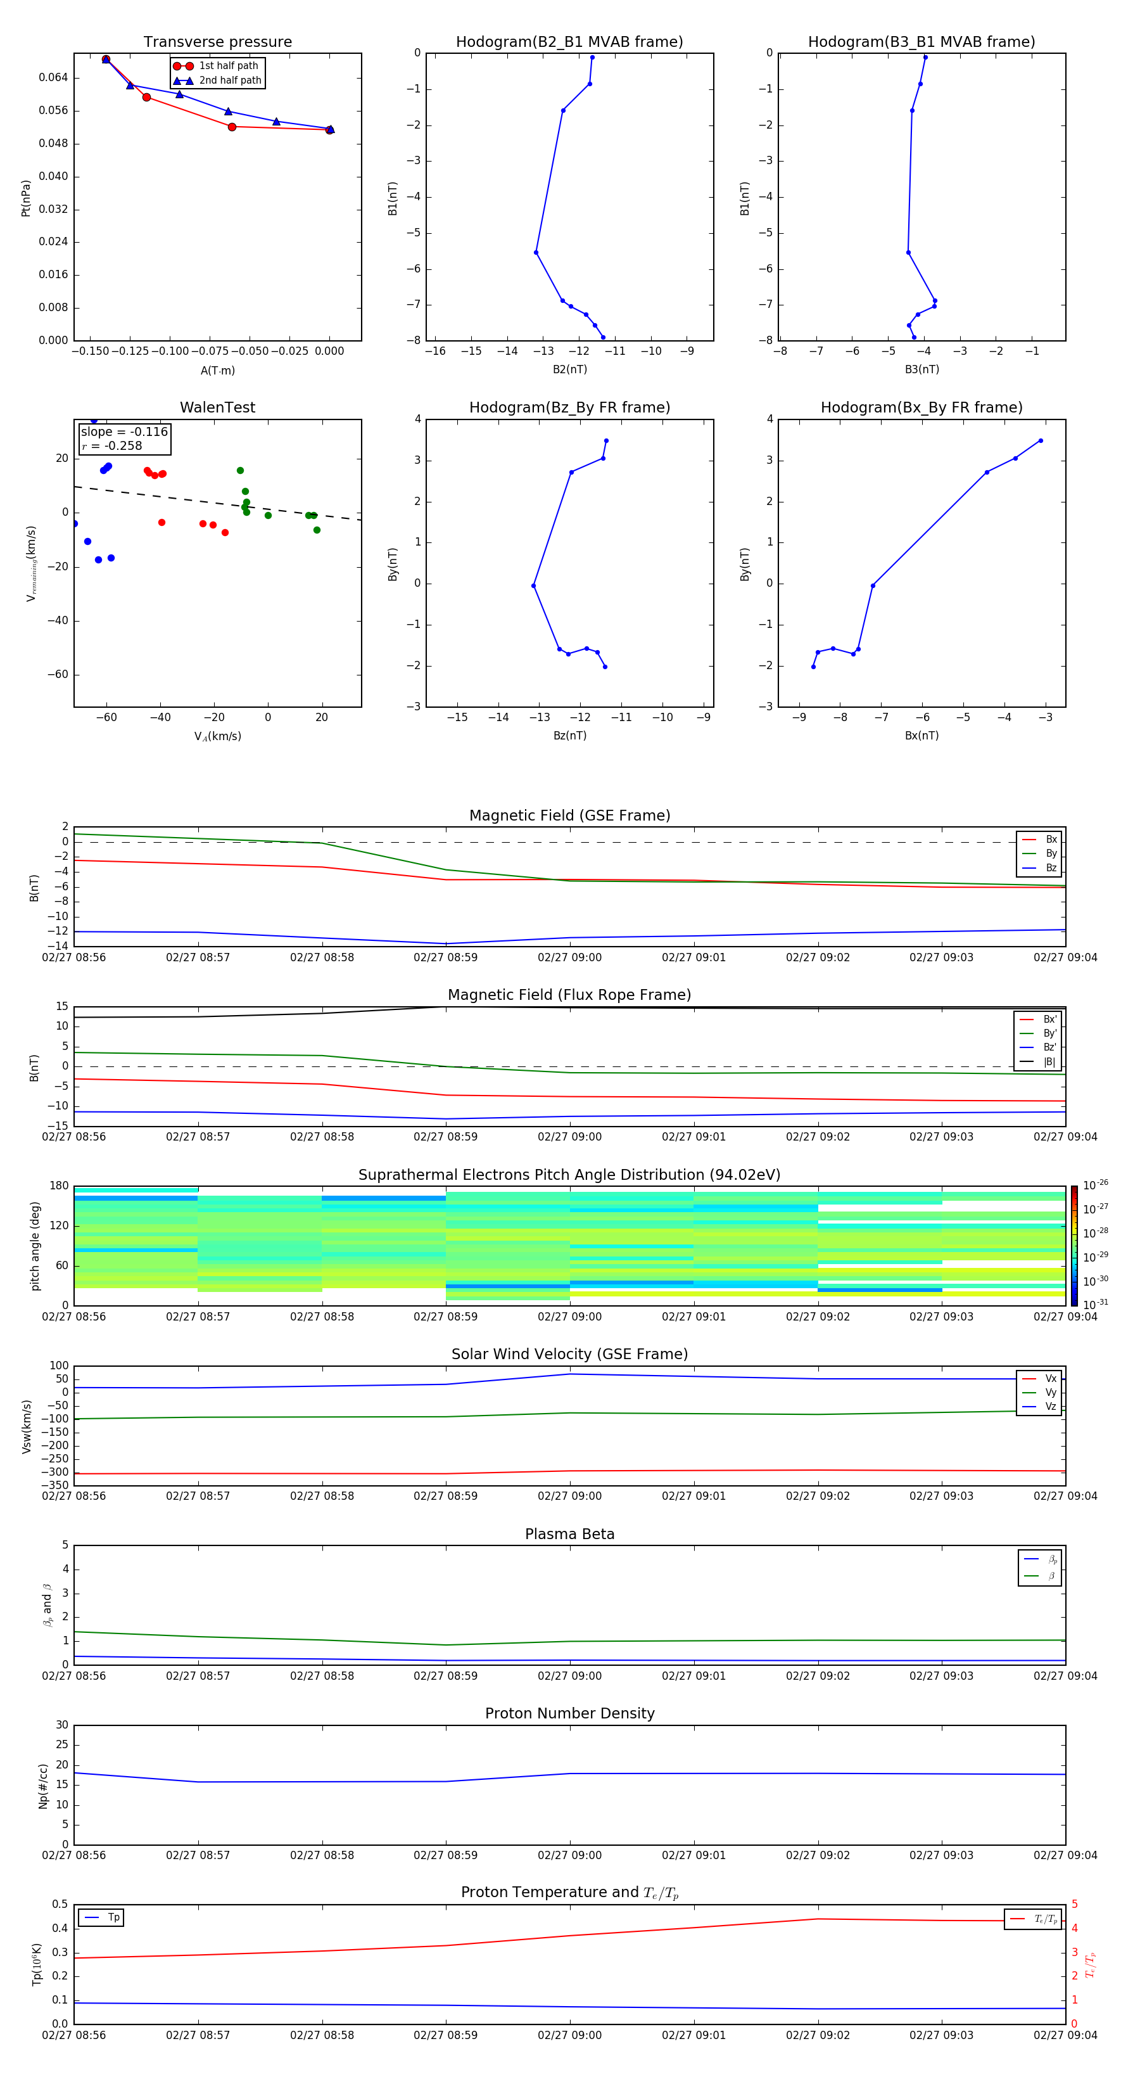Click the 'Hodogram(B2_B1 MVAB frame)' title

tap(569, 41)
